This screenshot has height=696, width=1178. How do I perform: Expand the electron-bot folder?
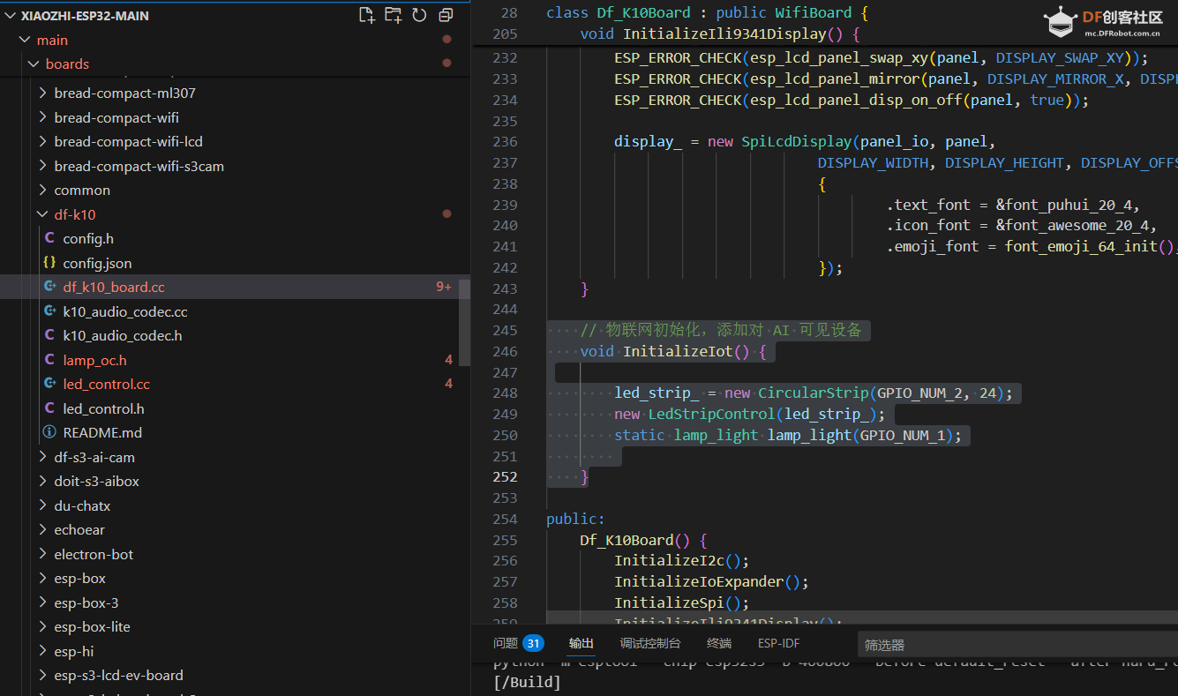[43, 554]
